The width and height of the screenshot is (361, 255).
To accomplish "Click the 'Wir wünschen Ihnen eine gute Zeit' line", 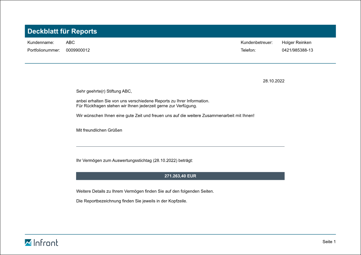I will 165,116.
